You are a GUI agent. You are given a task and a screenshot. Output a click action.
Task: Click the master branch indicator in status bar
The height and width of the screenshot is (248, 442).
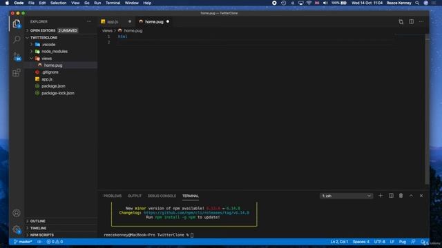[x=23, y=242]
